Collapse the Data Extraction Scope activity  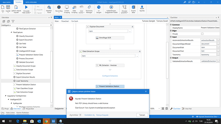[x=140, y=51]
